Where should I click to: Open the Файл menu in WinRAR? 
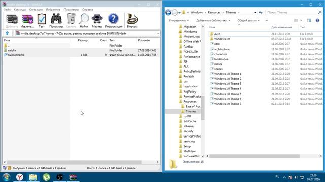coord(7,10)
